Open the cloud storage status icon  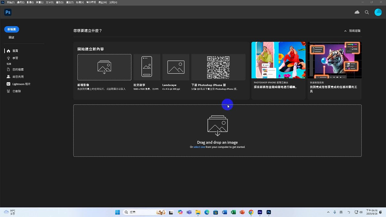357,12
